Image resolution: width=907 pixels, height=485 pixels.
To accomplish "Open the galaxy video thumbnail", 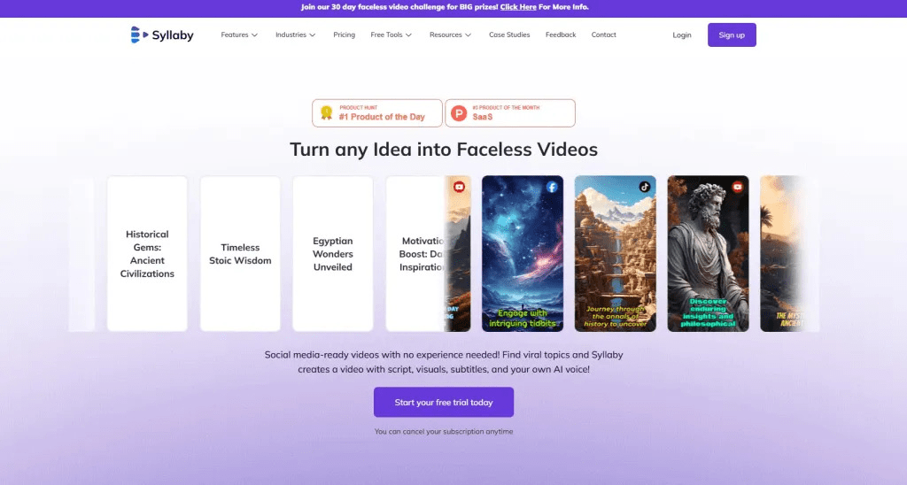I will (523, 254).
